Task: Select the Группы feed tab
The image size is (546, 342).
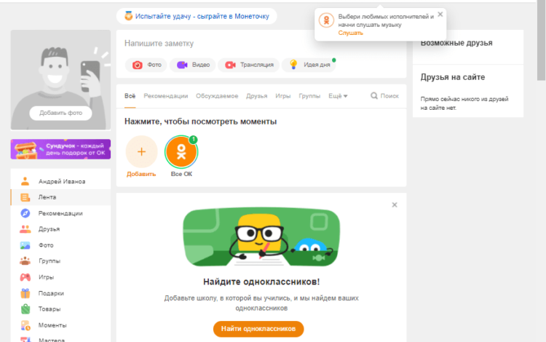Action: 309,96
